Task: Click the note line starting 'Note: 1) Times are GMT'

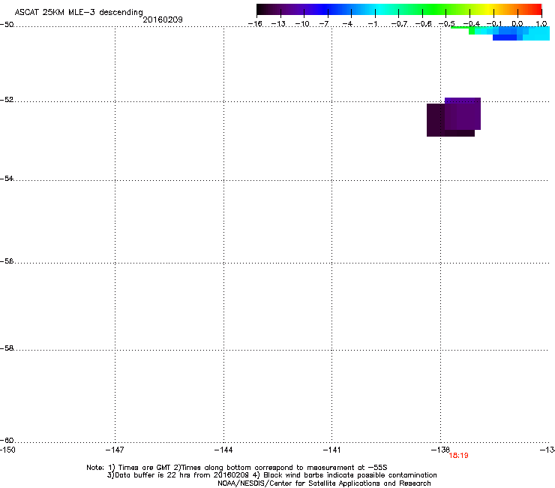Action: [237, 468]
